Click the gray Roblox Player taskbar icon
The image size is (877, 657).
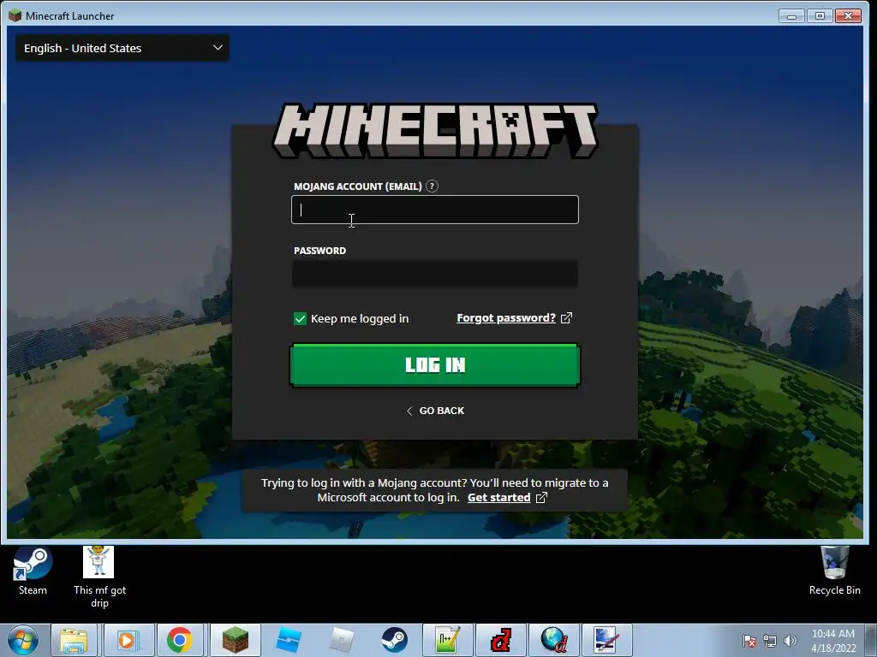point(341,640)
